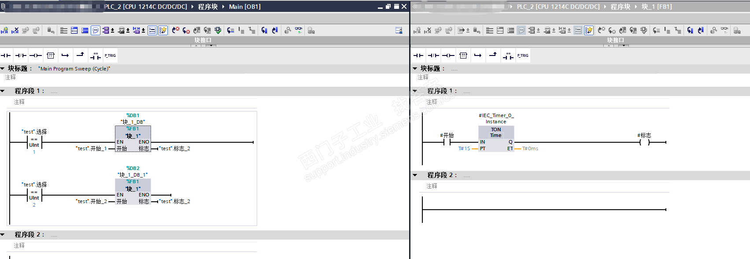The image size is (750, 259).
Task: Click float window icon in Main OB1 title bar
Action: 388,7
